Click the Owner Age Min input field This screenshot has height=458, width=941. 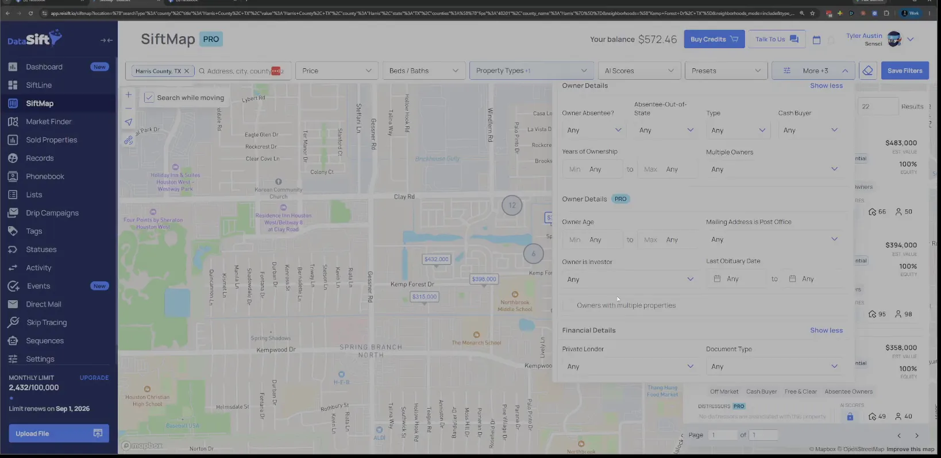pyautogui.click(x=592, y=240)
